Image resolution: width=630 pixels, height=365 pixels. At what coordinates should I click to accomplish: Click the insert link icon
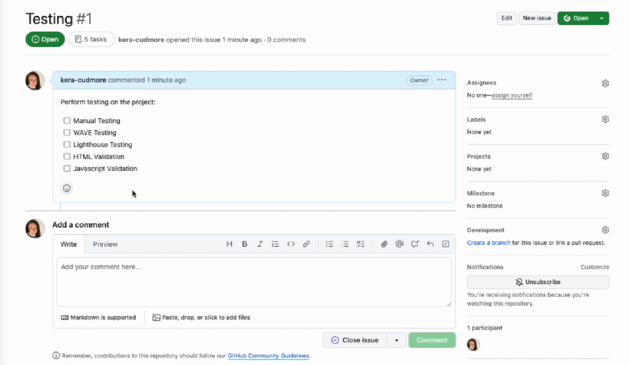click(x=306, y=243)
